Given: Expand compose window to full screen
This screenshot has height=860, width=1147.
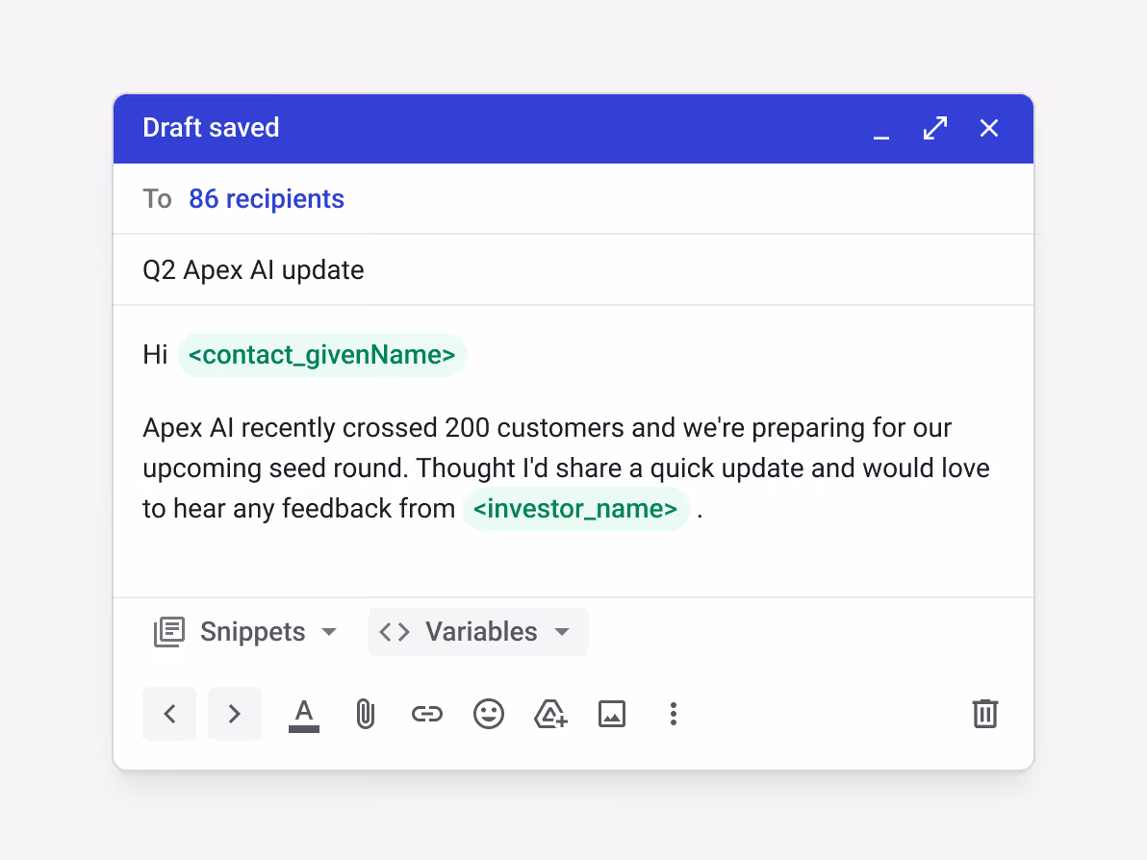Looking at the screenshot, I should point(935,128).
